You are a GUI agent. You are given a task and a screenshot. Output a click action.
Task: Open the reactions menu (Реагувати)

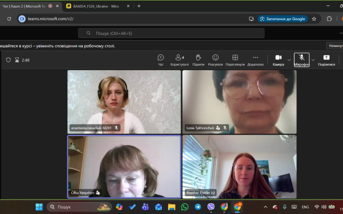215,59
